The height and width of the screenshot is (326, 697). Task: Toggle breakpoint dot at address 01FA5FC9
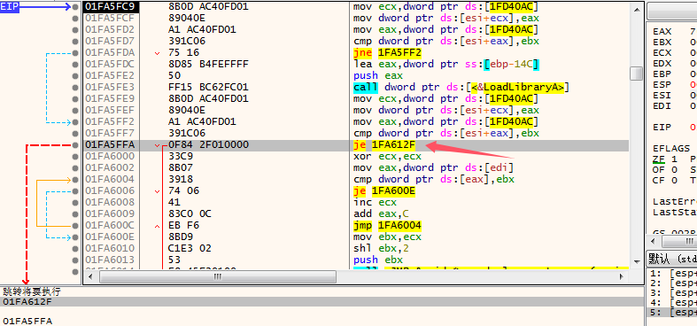75,7
